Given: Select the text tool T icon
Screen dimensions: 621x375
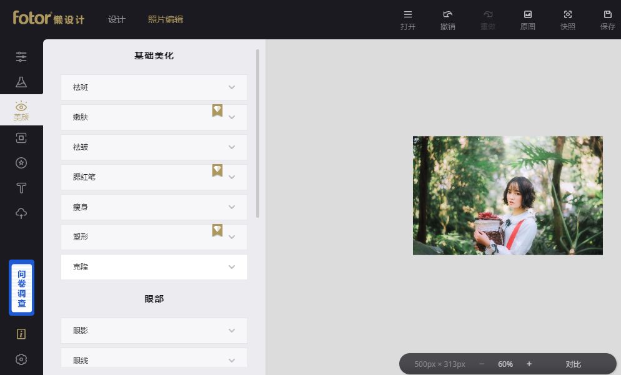Looking at the screenshot, I should (21, 188).
